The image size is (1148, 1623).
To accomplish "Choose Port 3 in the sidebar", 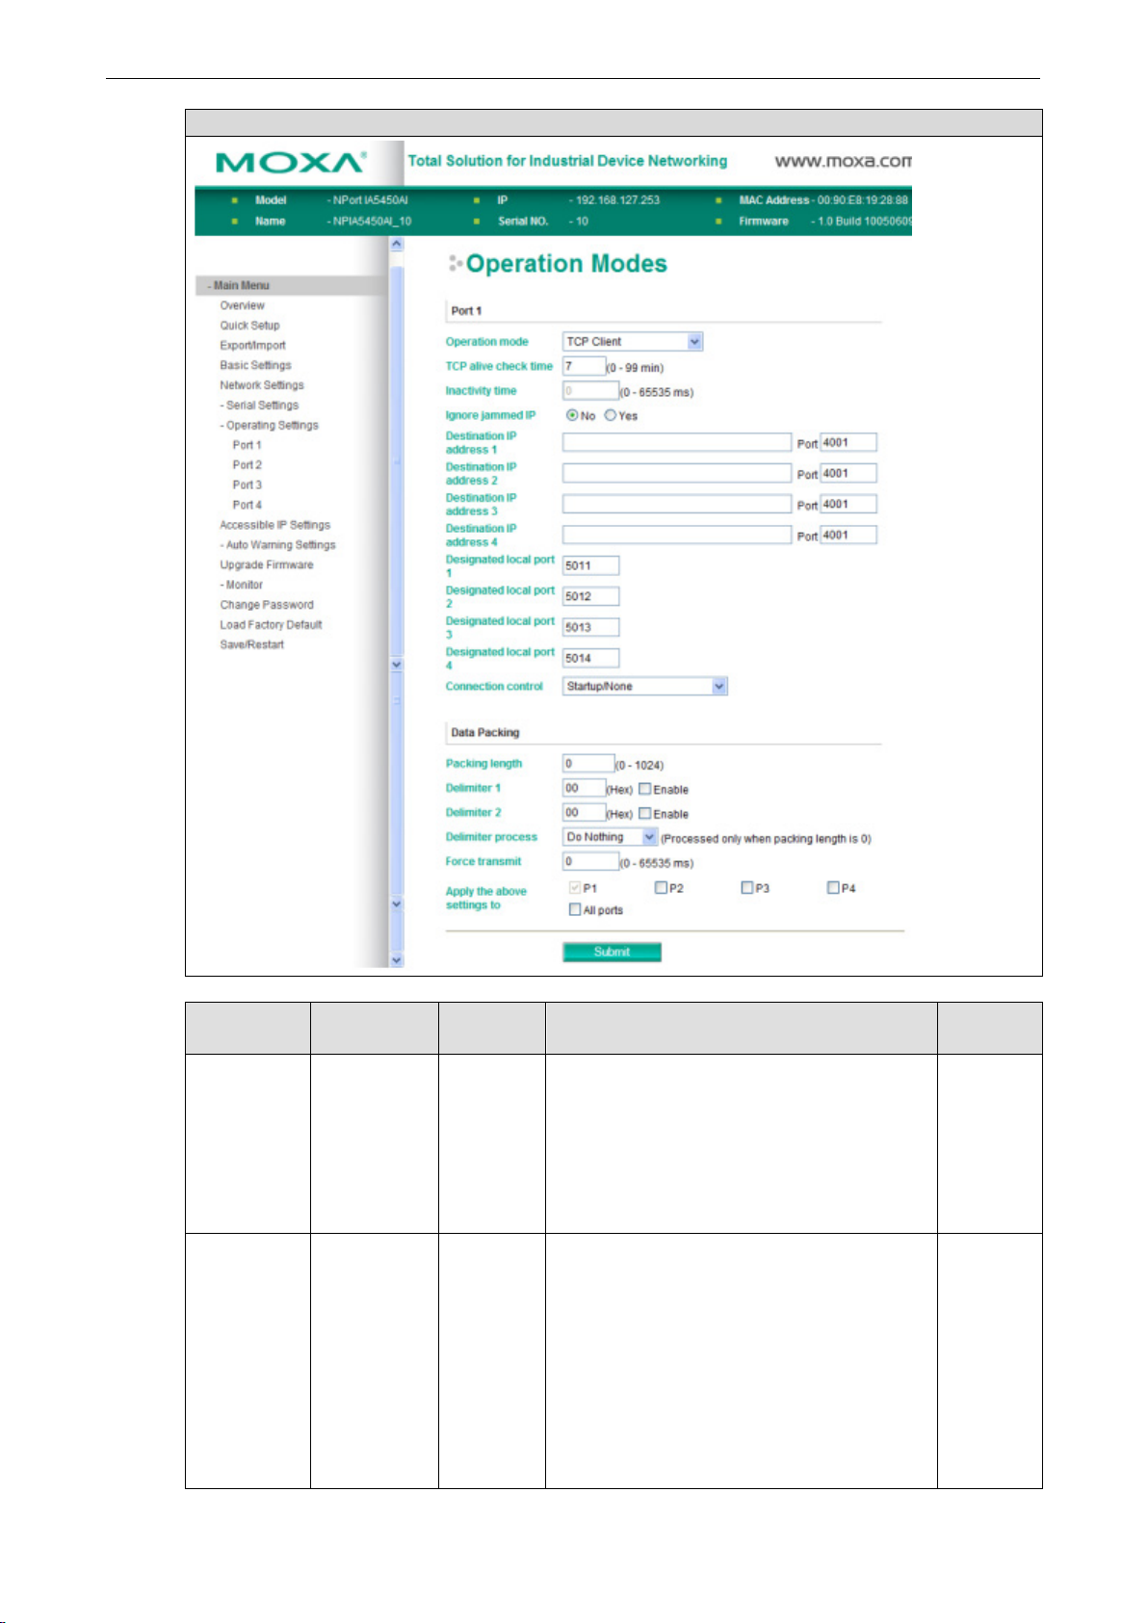I will (247, 485).
